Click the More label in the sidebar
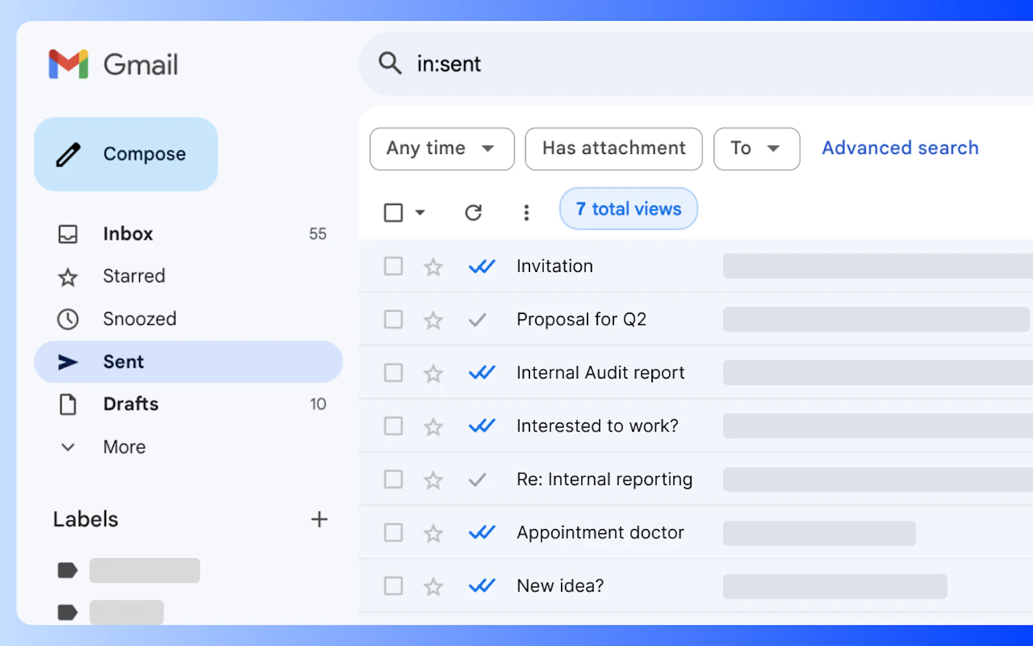The image size is (1033, 646). [x=125, y=447]
